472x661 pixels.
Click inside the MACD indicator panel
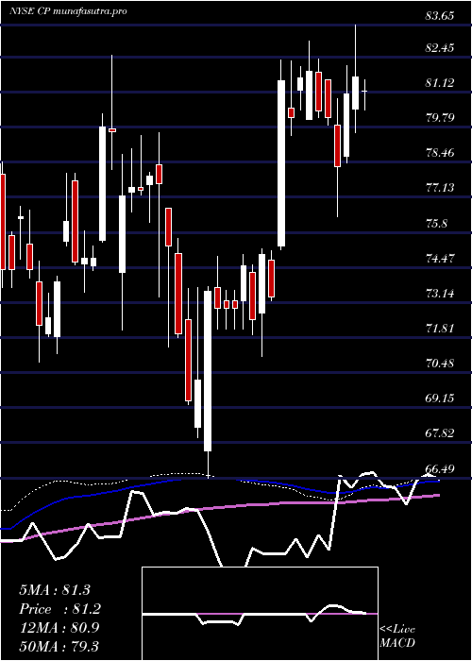[260, 614]
